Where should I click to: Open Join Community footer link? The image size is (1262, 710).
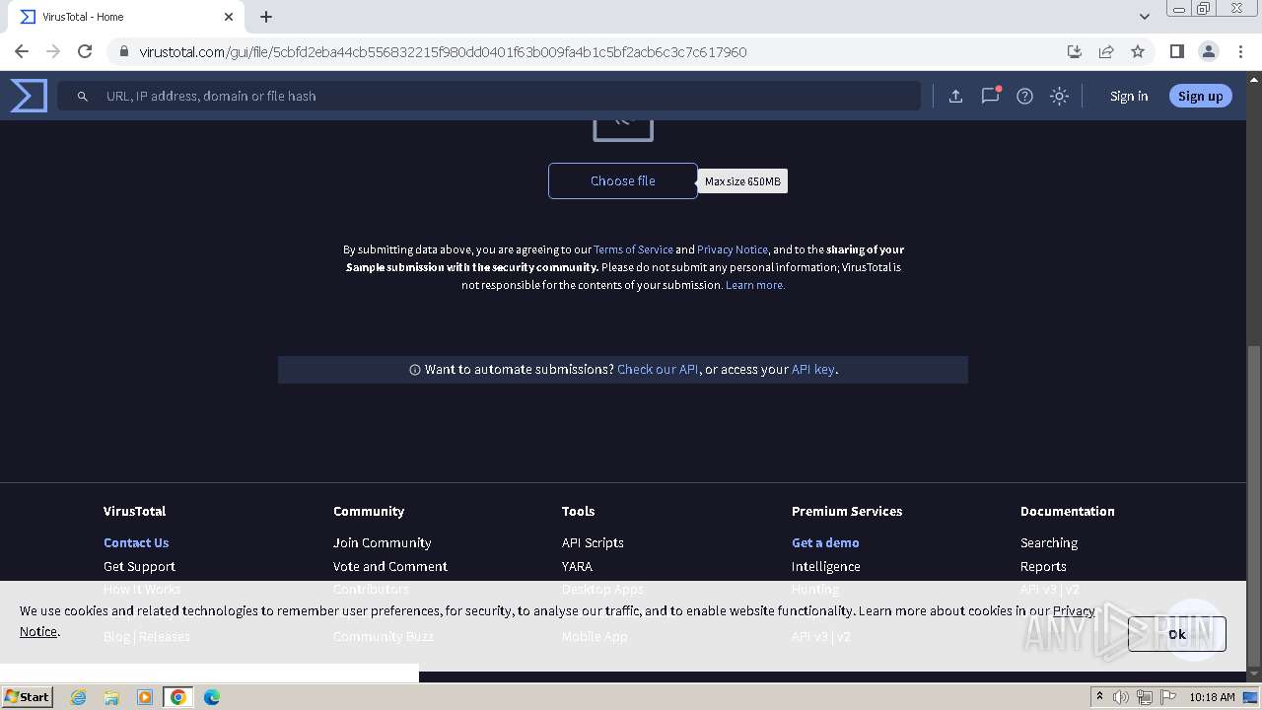click(x=382, y=542)
